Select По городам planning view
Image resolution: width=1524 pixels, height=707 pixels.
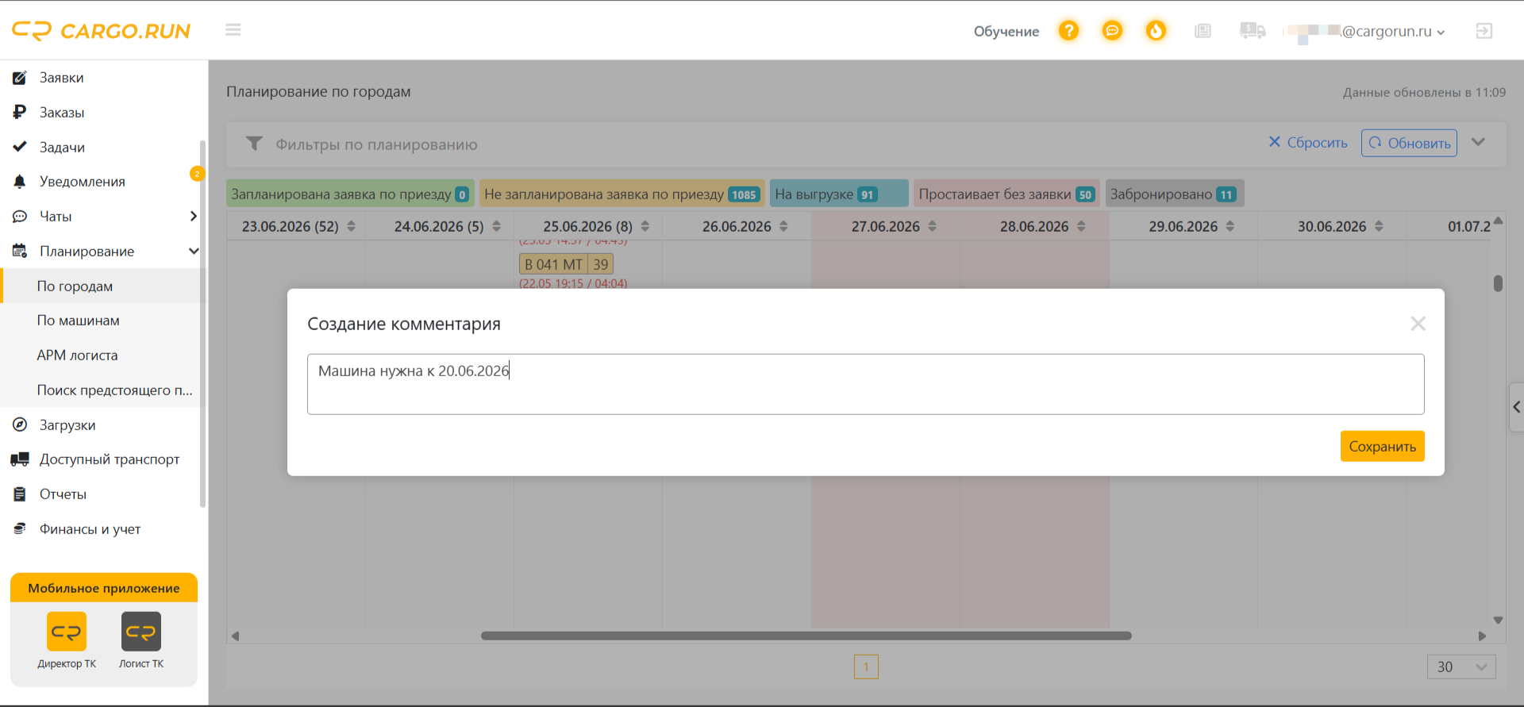(x=75, y=286)
